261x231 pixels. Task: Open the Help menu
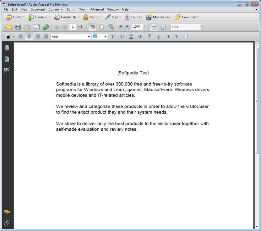[125, 10]
